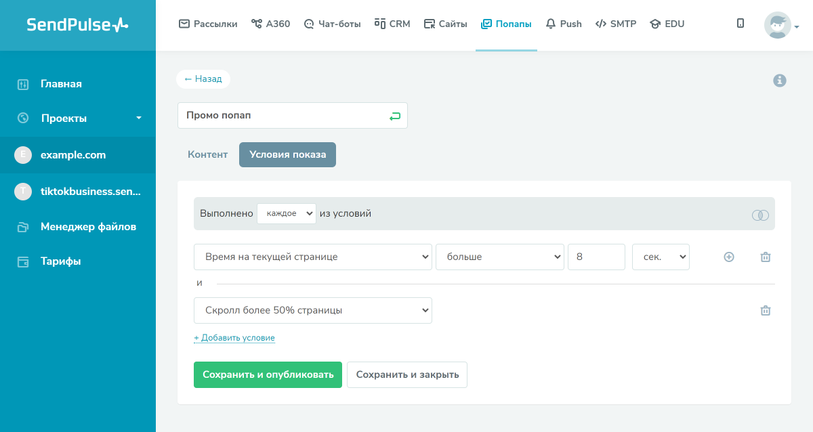Expand the 'сек.' time unit dropdown
Viewport: 813px width, 432px height.
(x=661, y=257)
